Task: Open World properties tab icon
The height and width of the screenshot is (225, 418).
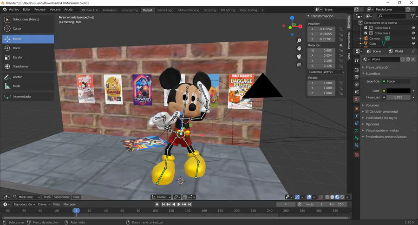Action: 357,99
